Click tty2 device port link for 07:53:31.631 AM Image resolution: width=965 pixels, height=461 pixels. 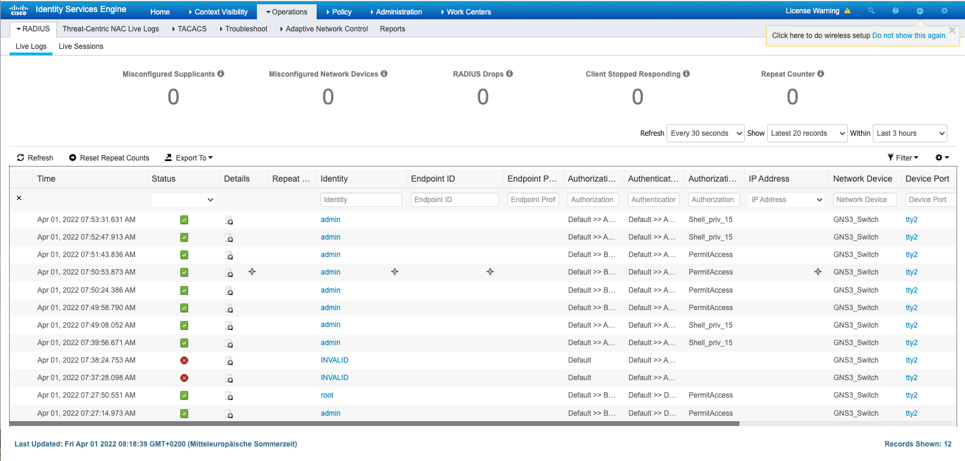pos(911,220)
